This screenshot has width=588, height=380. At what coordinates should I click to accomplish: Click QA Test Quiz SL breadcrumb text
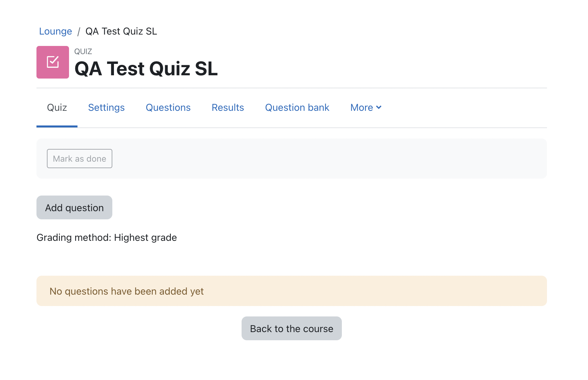[x=121, y=31]
